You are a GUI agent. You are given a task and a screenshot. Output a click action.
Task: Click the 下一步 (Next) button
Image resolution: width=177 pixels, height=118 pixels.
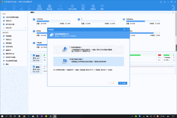click(x=123, y=83)
